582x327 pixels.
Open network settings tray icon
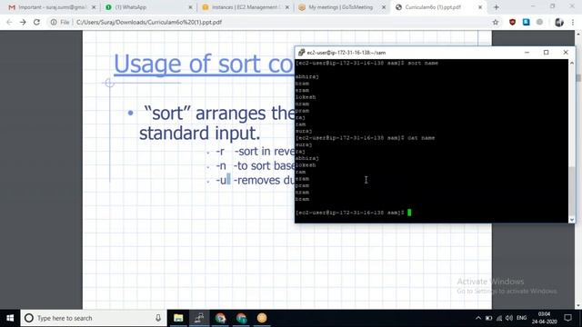pos(499,318)
